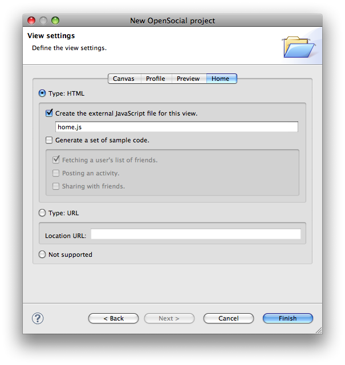Viewport: 345px width, 365px height.
Task: Open the help question mark icon
Action: click(x=38, y=318)
